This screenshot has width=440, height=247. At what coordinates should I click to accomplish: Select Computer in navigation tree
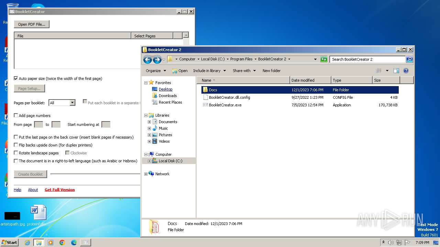[163, 154]
